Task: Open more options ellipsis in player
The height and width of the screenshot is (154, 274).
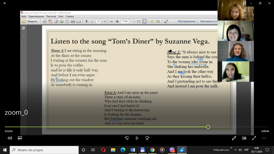Action: (264, 138)
